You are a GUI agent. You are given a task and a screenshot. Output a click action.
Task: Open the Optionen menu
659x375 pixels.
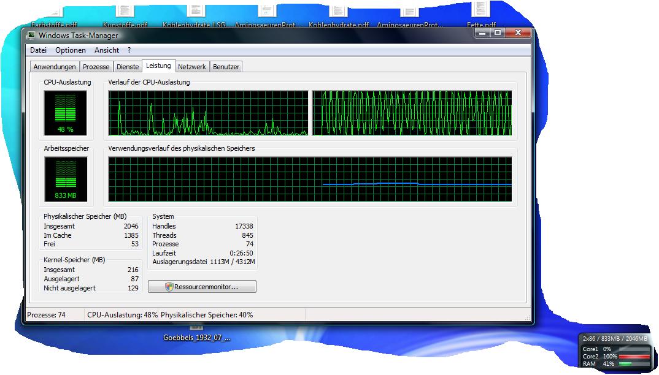(71, 50)
